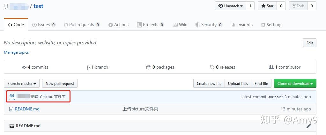Switch to the Issues tab
This screenshot has height=135, width=326.
tap(44, 25)
